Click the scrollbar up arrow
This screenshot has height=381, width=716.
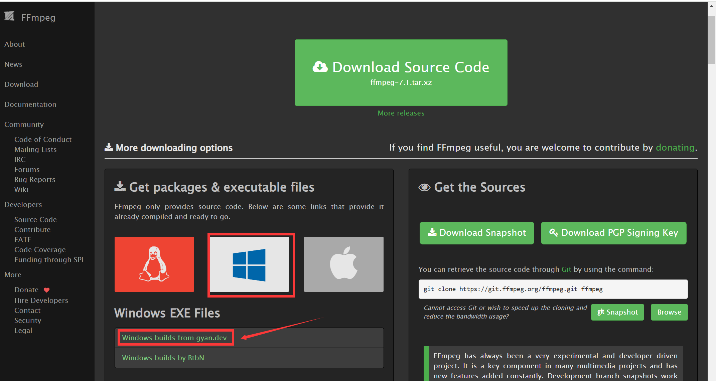click(712, 6)
